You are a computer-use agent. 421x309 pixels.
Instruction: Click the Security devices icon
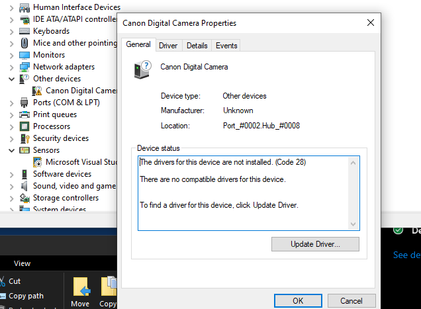coord(24,138)
